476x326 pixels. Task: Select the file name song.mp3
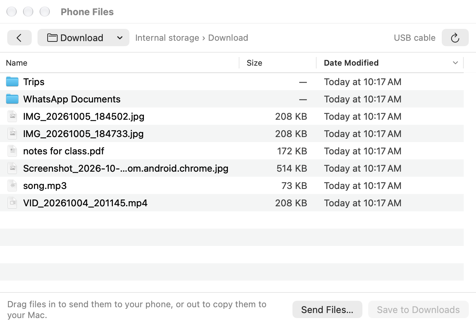(x=45, y=186)
